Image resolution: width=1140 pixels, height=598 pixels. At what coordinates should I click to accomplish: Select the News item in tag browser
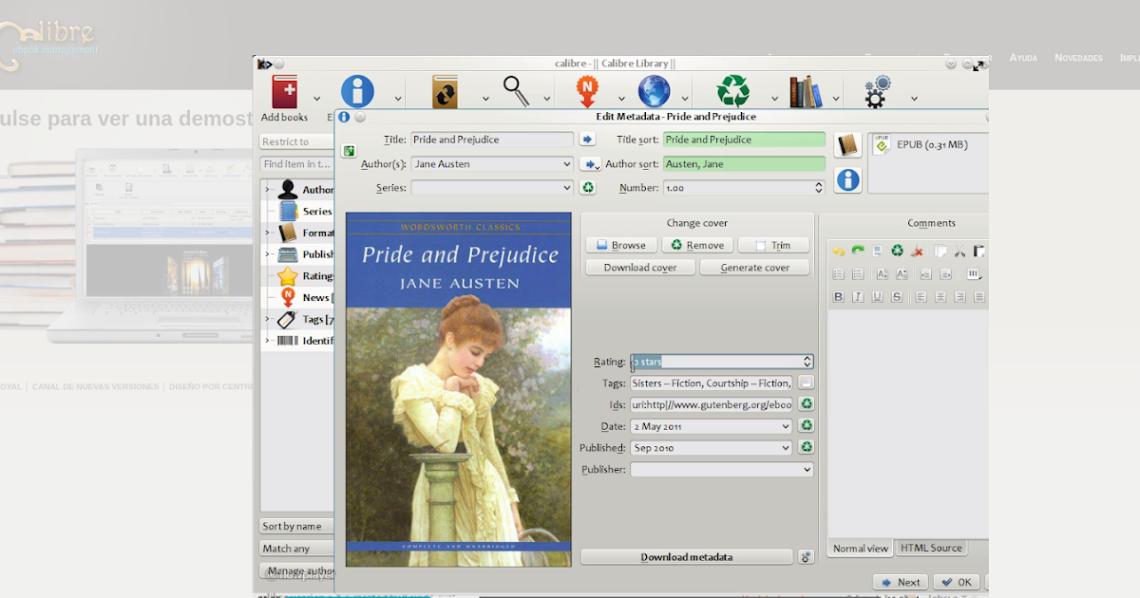click(303, 297)
